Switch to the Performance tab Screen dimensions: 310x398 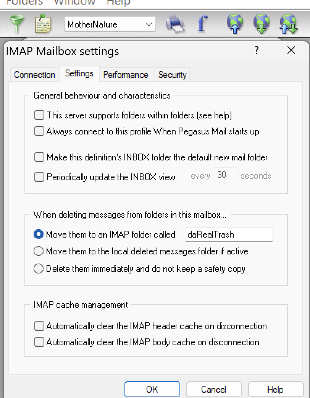(x=126, y=75)
